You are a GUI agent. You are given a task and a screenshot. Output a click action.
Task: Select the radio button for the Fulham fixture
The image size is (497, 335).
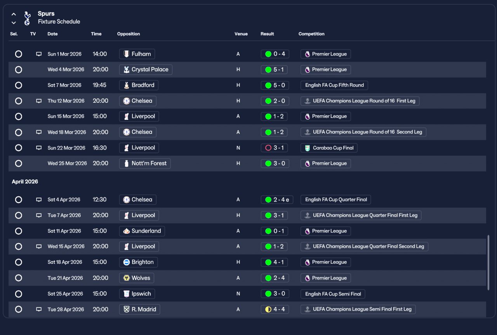tap(18, 54)
